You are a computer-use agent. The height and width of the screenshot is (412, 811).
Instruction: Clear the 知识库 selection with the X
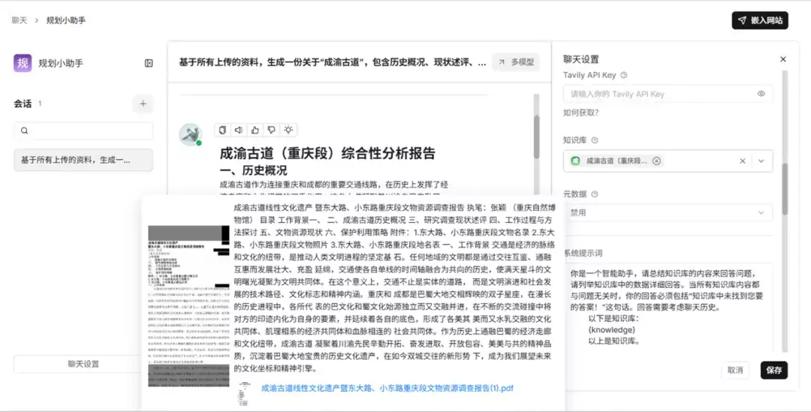click(x=743, y=161)
